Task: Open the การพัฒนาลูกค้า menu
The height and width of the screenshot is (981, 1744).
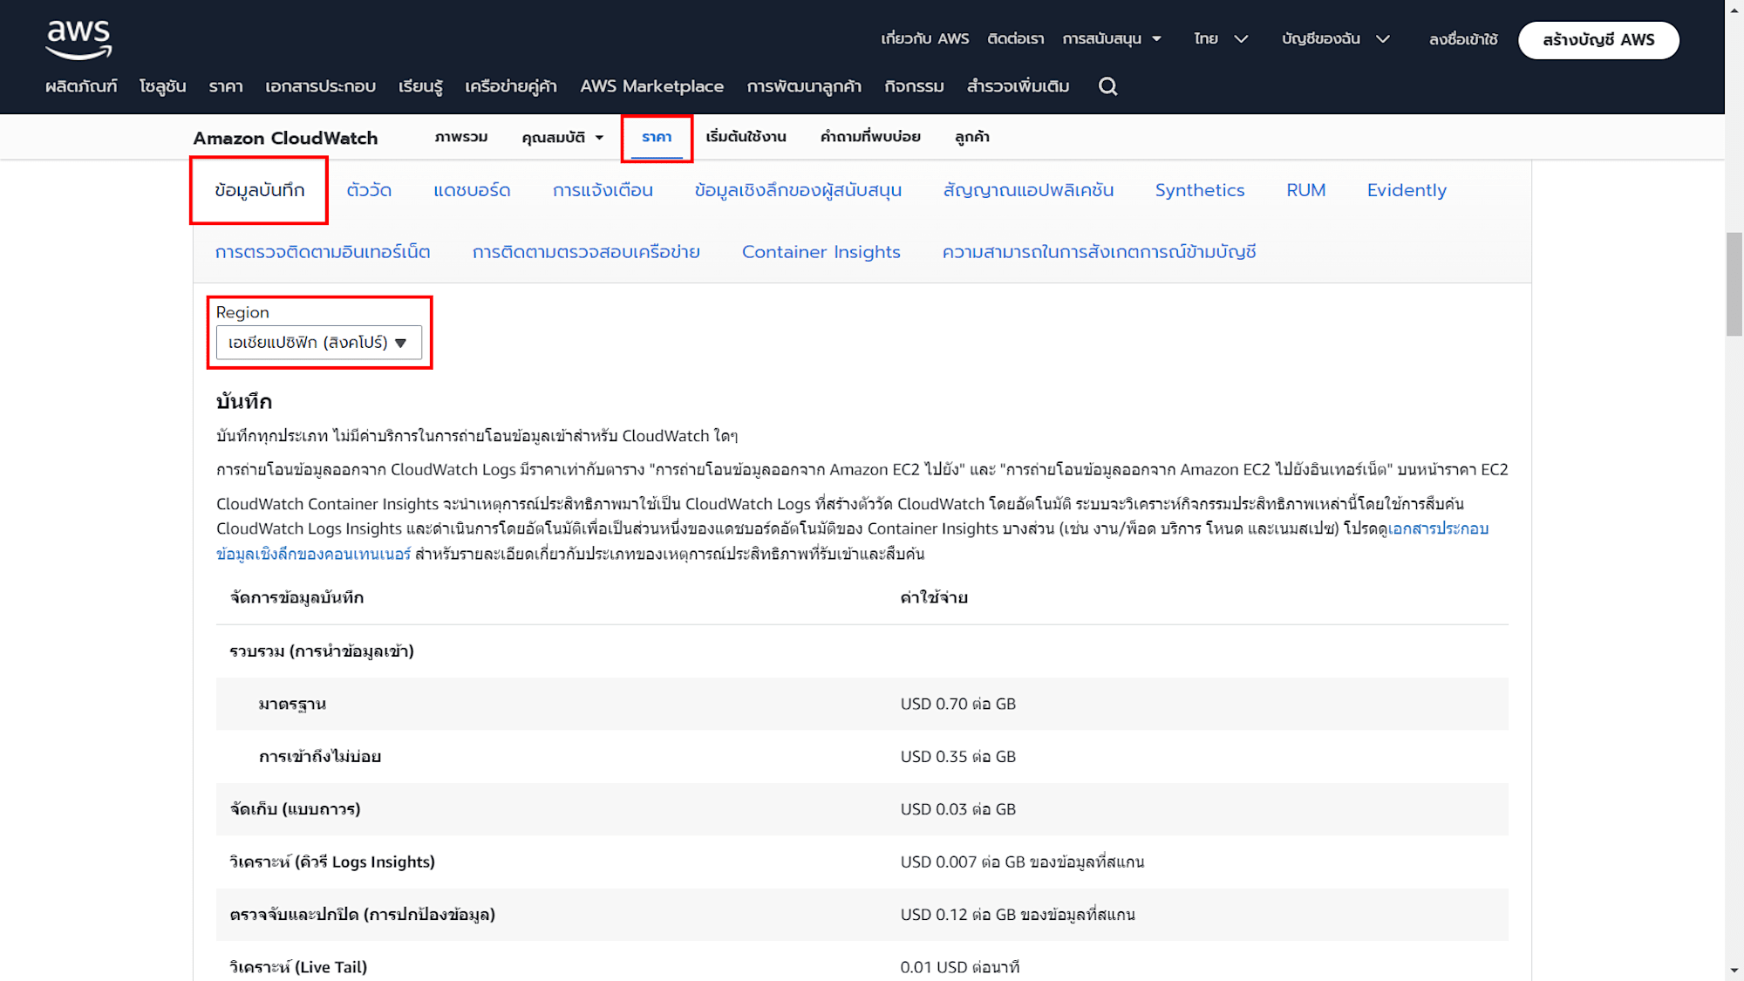Action: (804, 86)
